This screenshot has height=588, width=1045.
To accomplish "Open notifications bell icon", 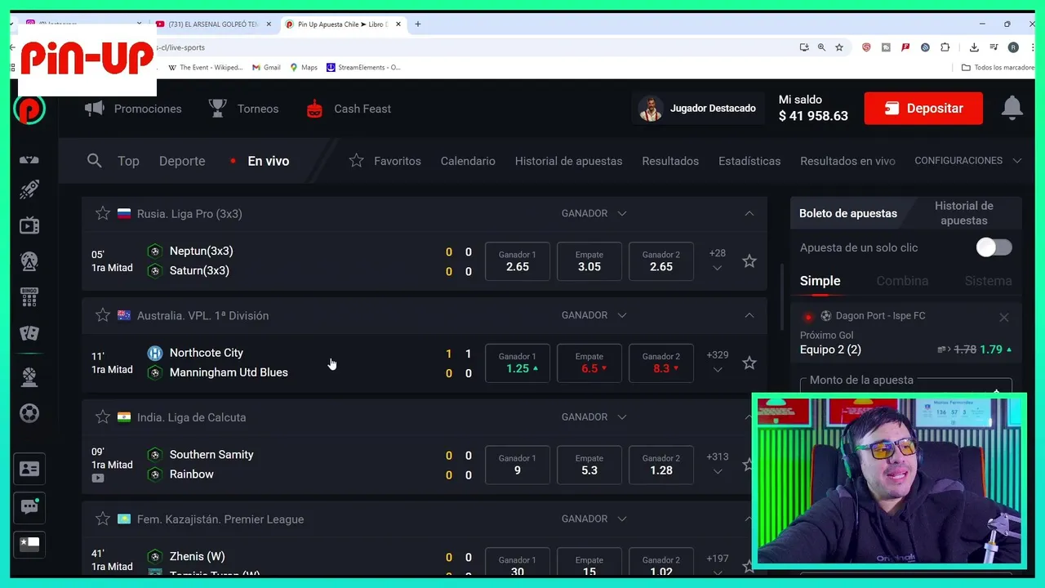I will [1012, 108].
